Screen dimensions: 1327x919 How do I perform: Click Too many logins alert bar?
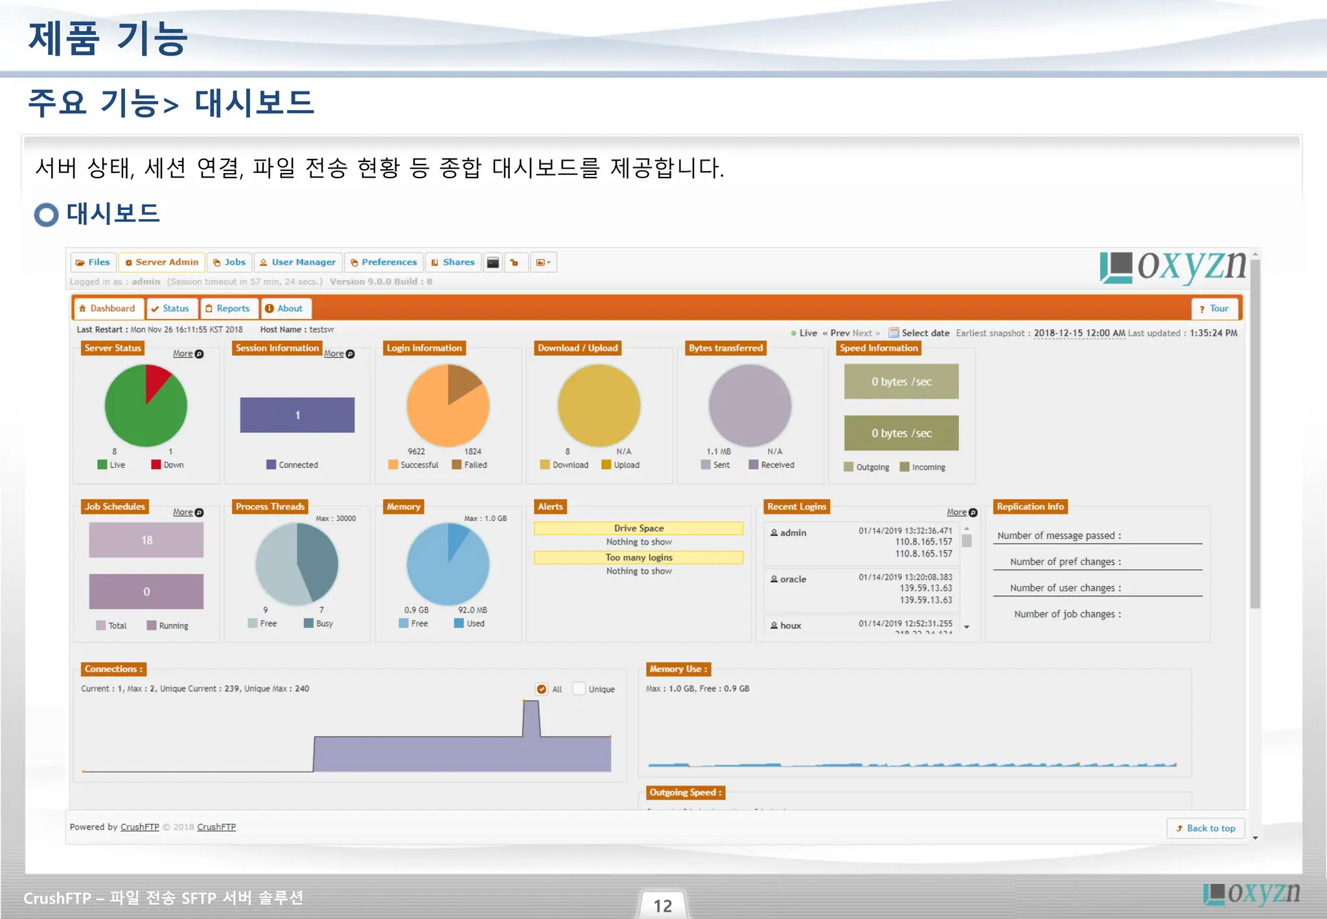(639, 557)
